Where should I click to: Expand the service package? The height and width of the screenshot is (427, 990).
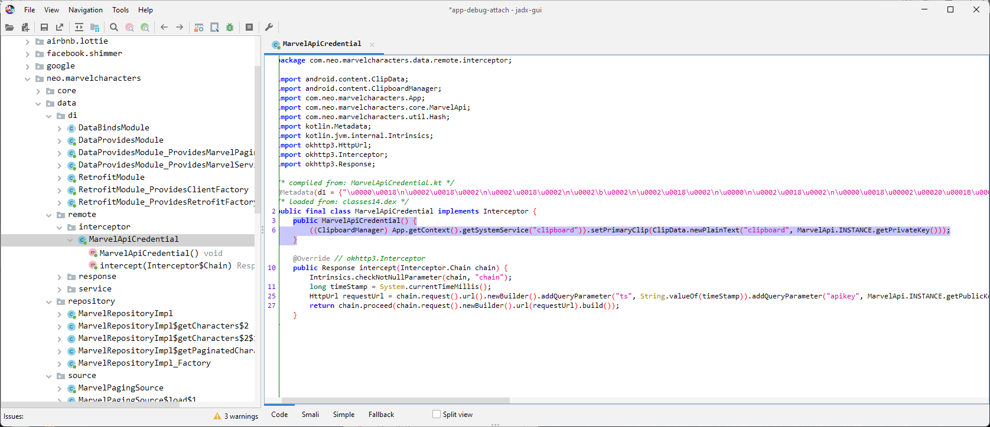coord(60,289)
